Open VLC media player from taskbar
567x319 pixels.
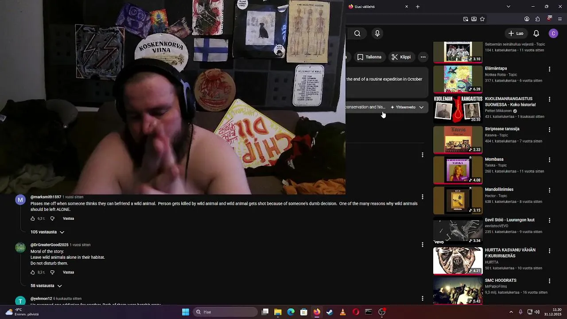point(342,312)
